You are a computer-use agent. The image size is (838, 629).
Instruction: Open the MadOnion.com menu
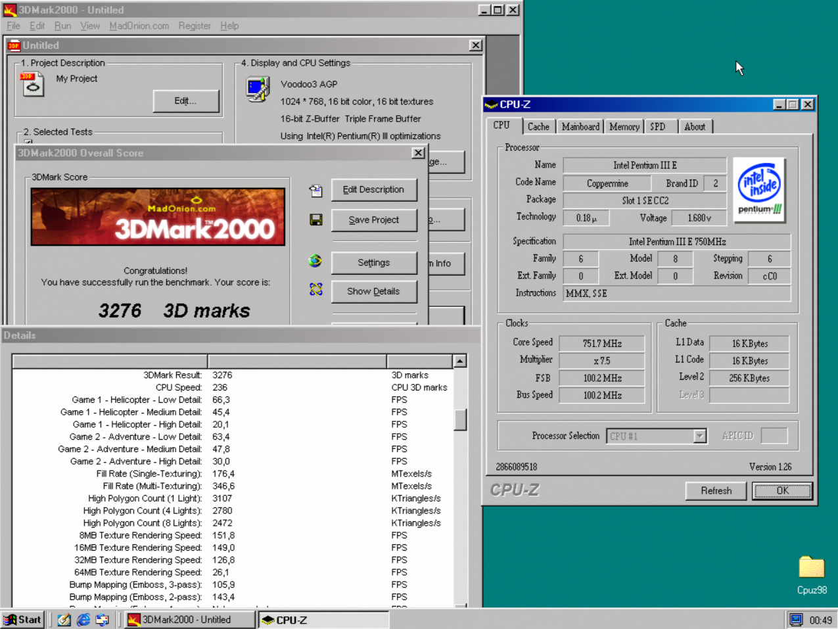coord(139,26)
